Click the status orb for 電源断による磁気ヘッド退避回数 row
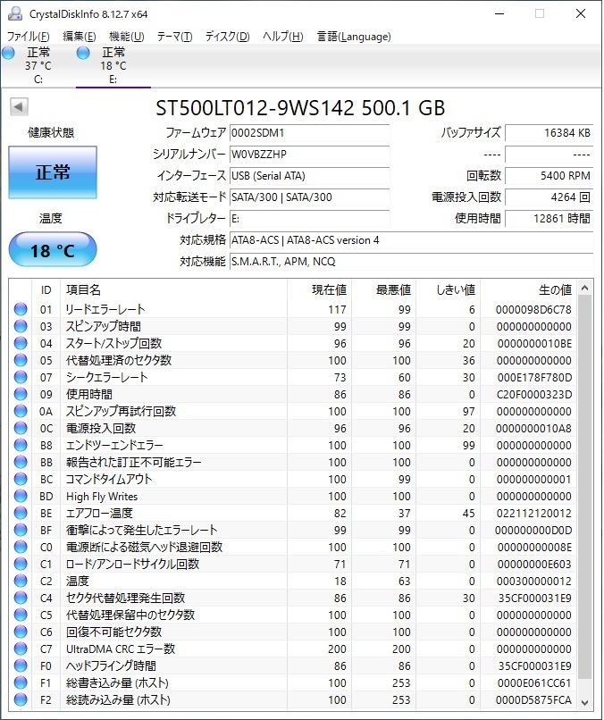Image resolution: width=604 pixels, height=720 pixels. 21,547
